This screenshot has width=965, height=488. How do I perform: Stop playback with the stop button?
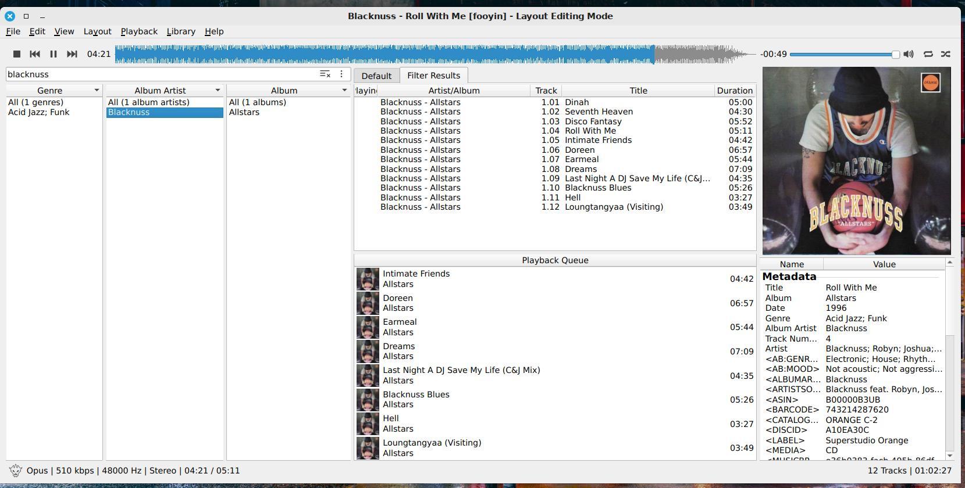pos(17,54)
